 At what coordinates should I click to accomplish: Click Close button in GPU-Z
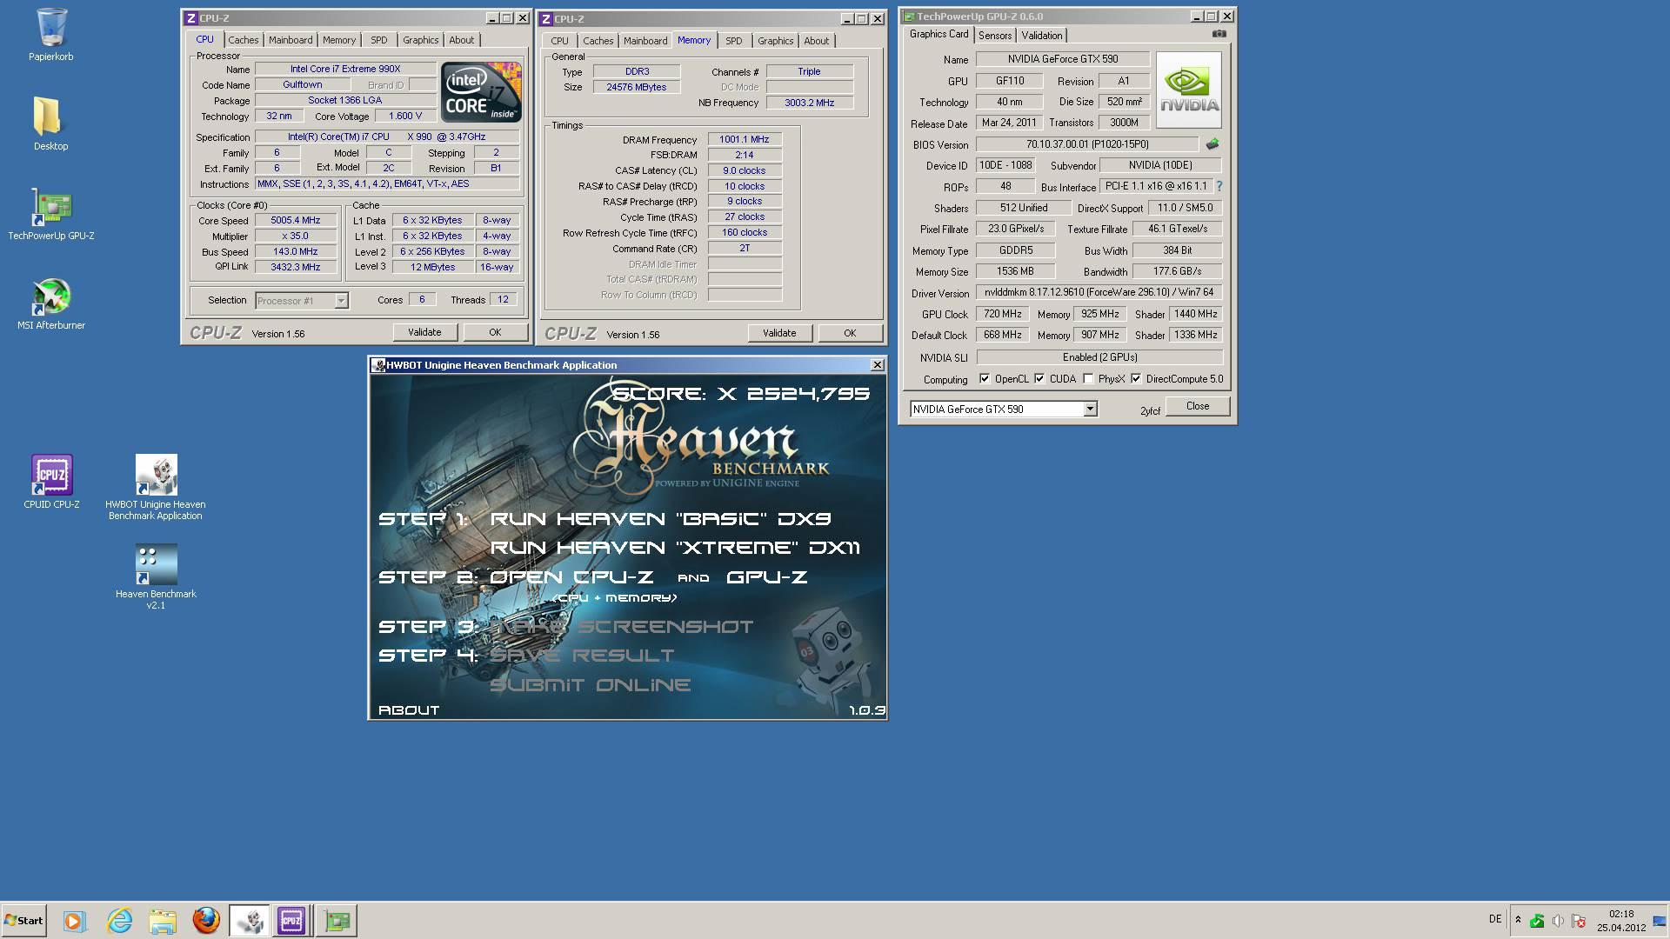pos(1198,406)
